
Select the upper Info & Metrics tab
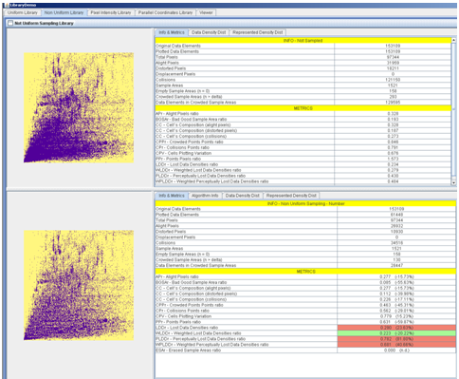tap(172, 32)
